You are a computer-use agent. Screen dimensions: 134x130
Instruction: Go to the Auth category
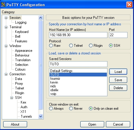24,107
